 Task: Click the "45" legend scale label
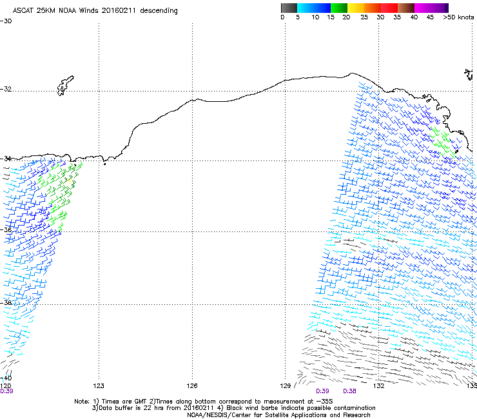[430, 17]
